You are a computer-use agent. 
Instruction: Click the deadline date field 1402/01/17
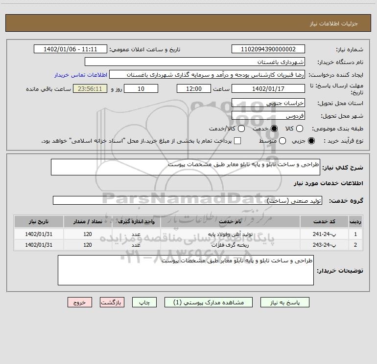(x=268, y=88)
